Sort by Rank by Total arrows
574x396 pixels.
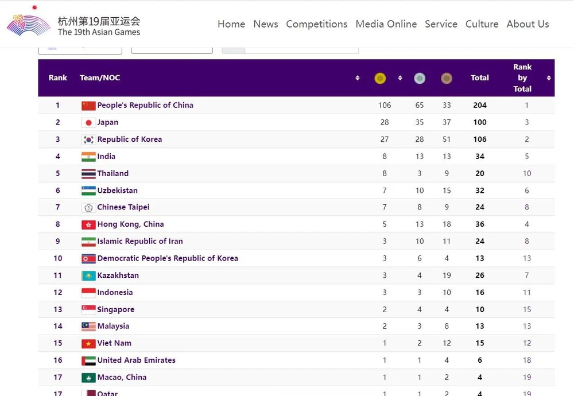pyautogui.click(x=549, y=78)
